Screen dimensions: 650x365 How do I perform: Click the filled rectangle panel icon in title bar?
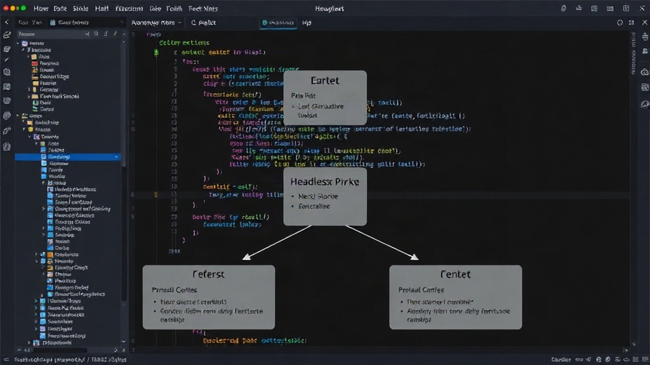point(610,8)
